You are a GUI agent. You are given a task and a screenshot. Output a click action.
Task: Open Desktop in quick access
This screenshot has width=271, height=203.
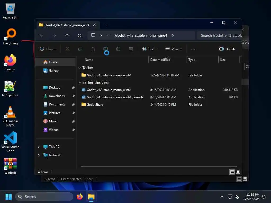[55, 87]
